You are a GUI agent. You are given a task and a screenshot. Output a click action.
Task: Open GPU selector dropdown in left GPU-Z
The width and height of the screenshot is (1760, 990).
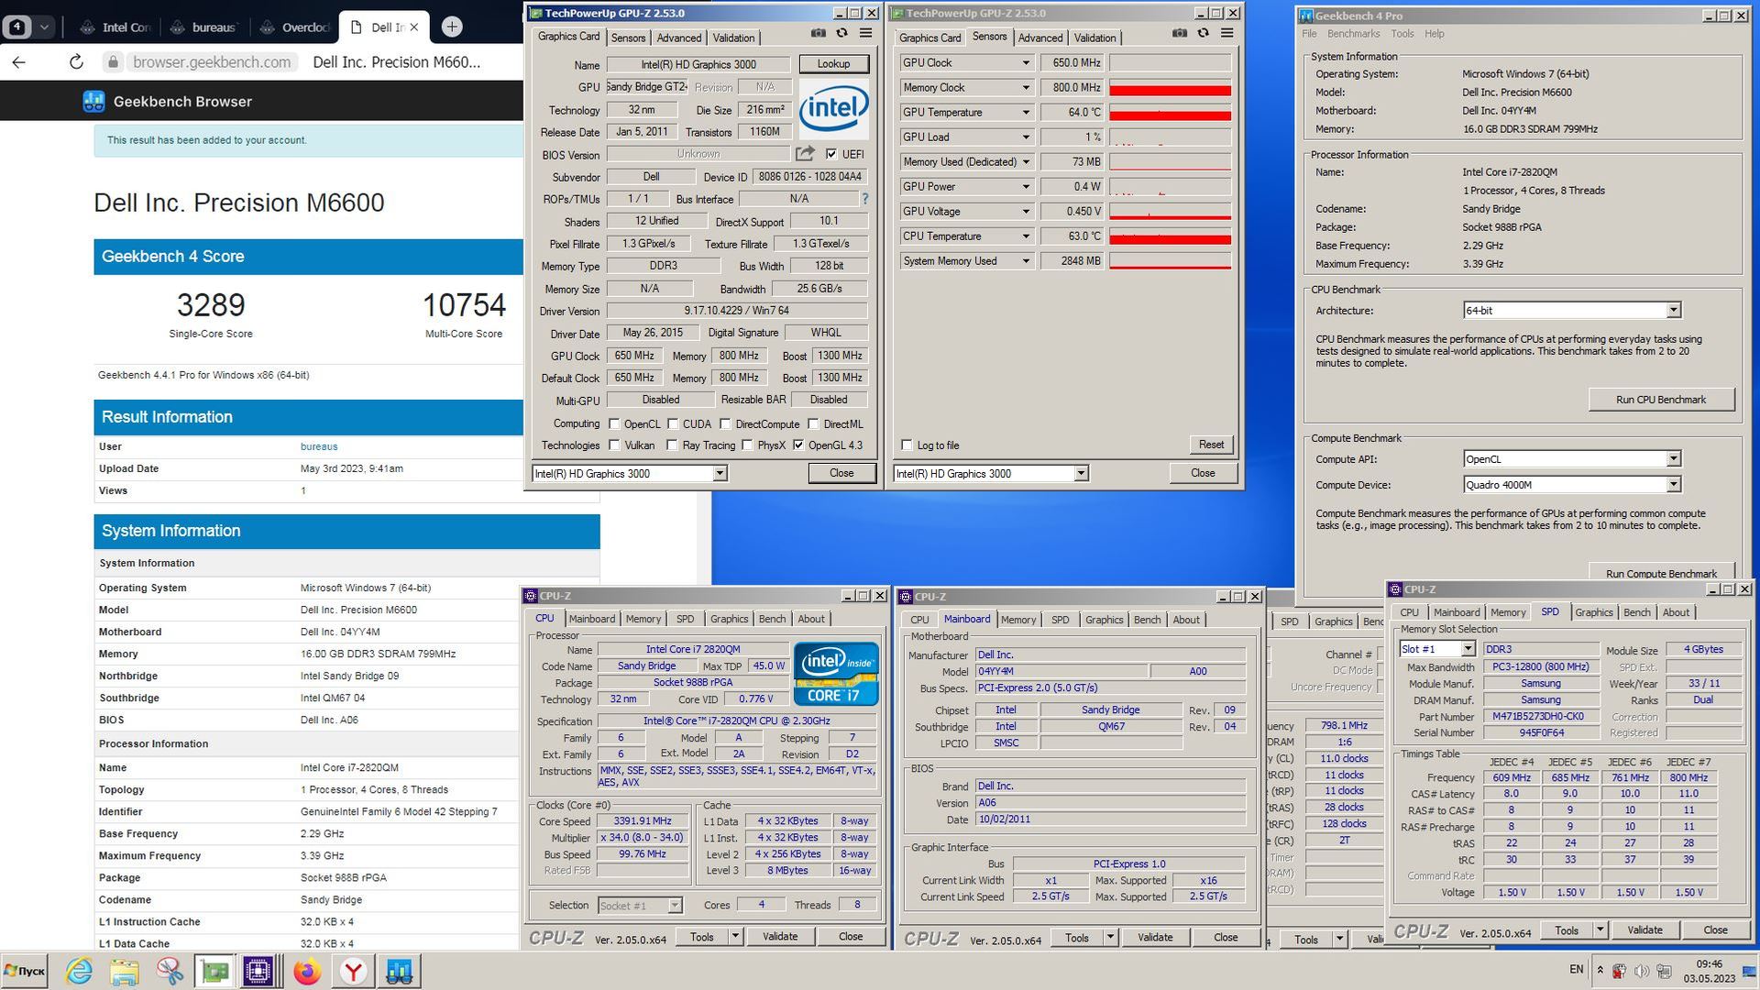(720, 474)
